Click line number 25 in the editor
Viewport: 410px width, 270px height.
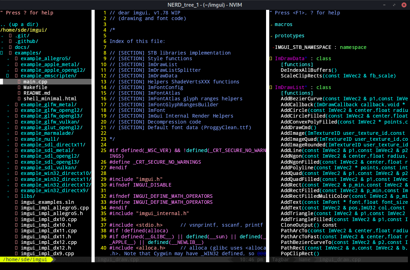click(103, 150)
